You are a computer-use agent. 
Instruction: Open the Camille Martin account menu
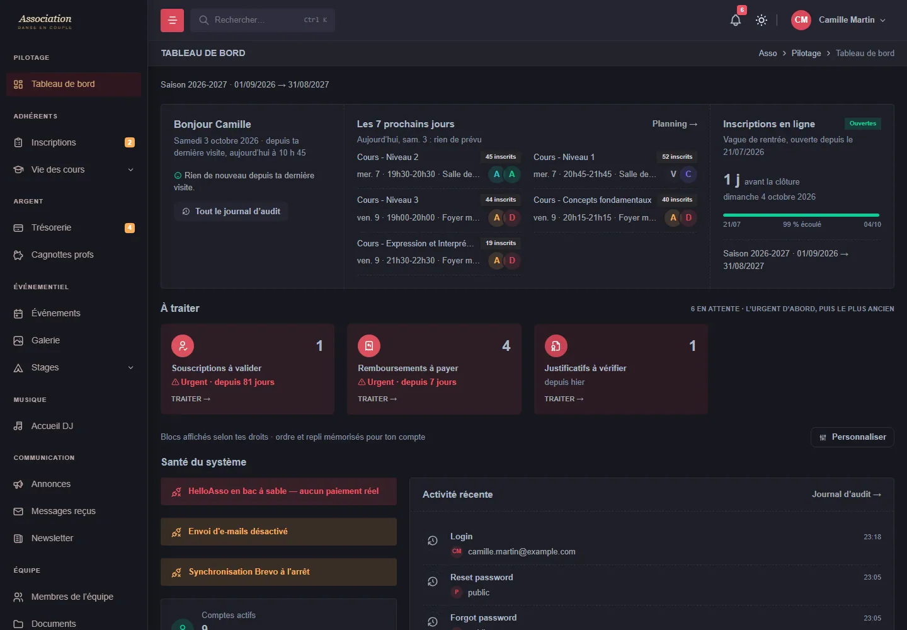839,20
